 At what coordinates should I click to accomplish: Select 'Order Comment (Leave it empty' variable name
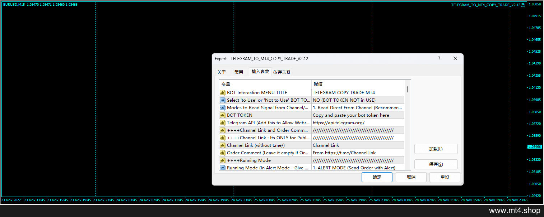click(268, 153)
